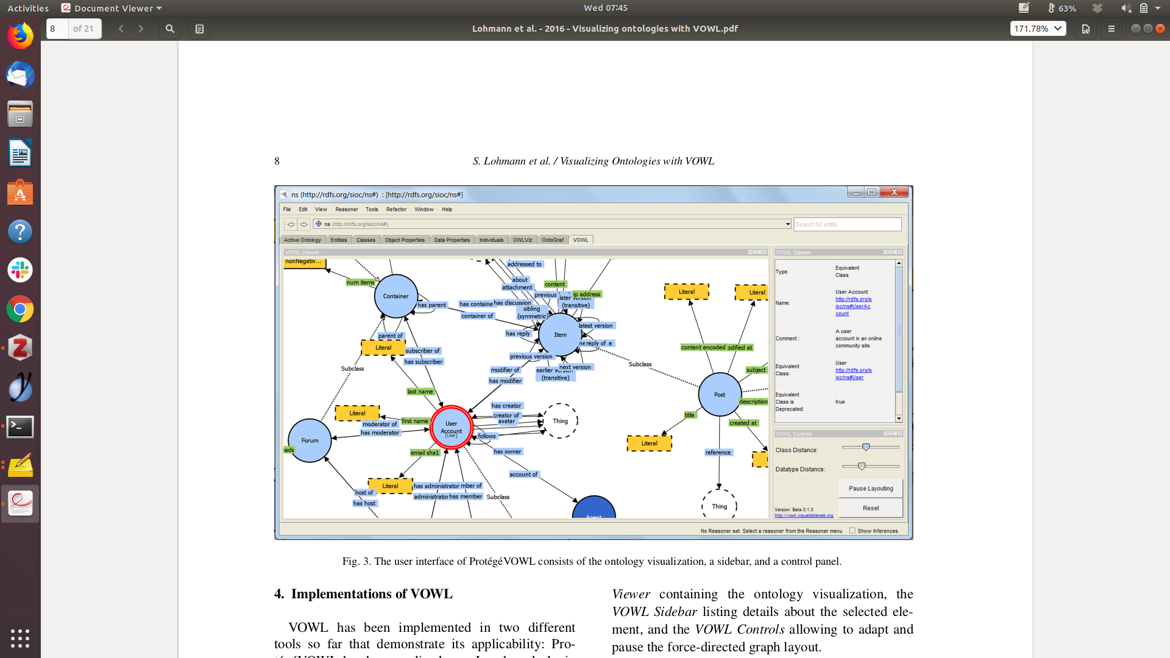This screenshot has height=658, width=1170.
Task: Open the hamburger view options menu
Action: tap(1111, 29)
